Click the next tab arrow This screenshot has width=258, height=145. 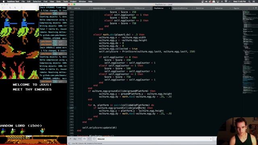pos(71,8)
